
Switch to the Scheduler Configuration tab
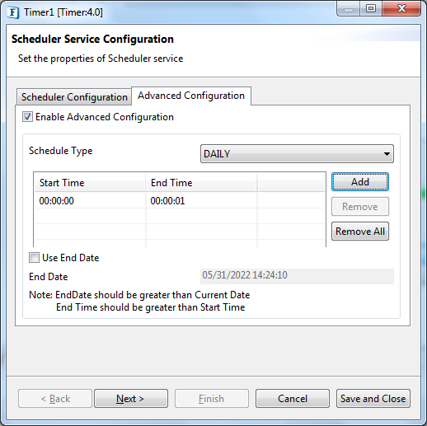[x=74, y=97]
